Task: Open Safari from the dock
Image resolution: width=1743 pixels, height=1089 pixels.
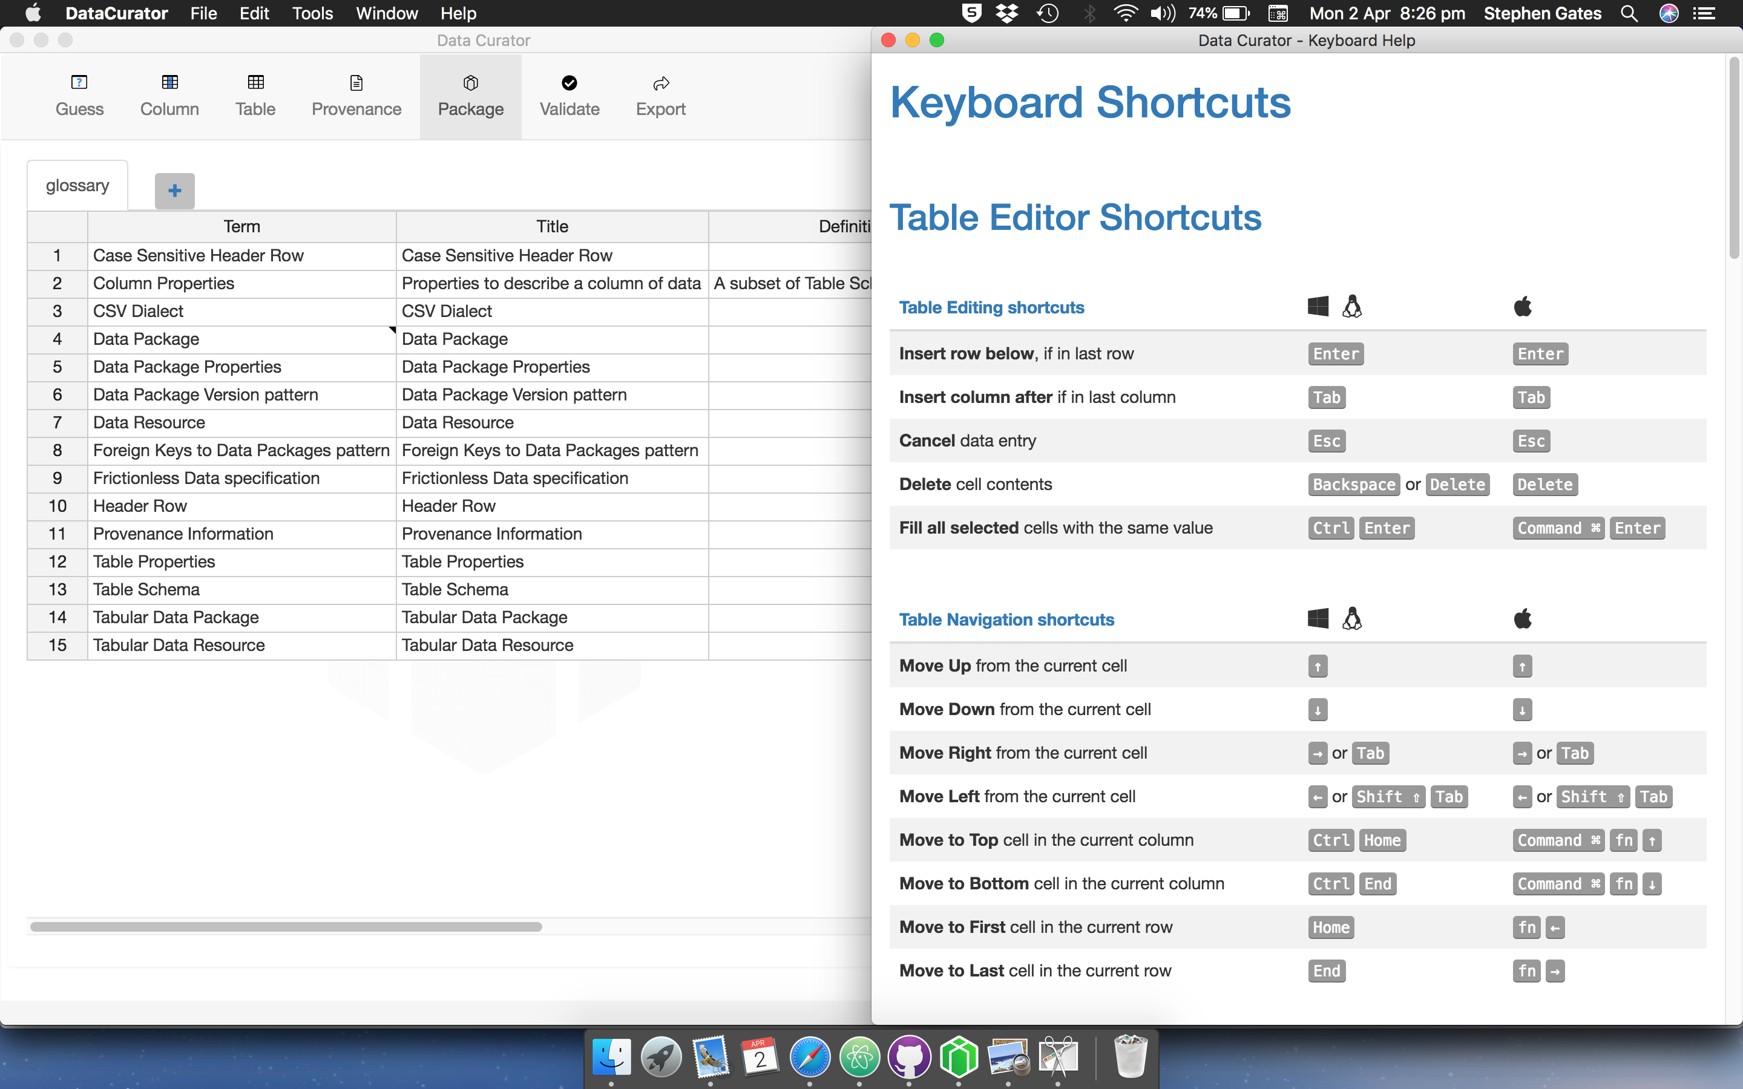Action: coord(810,1056)
